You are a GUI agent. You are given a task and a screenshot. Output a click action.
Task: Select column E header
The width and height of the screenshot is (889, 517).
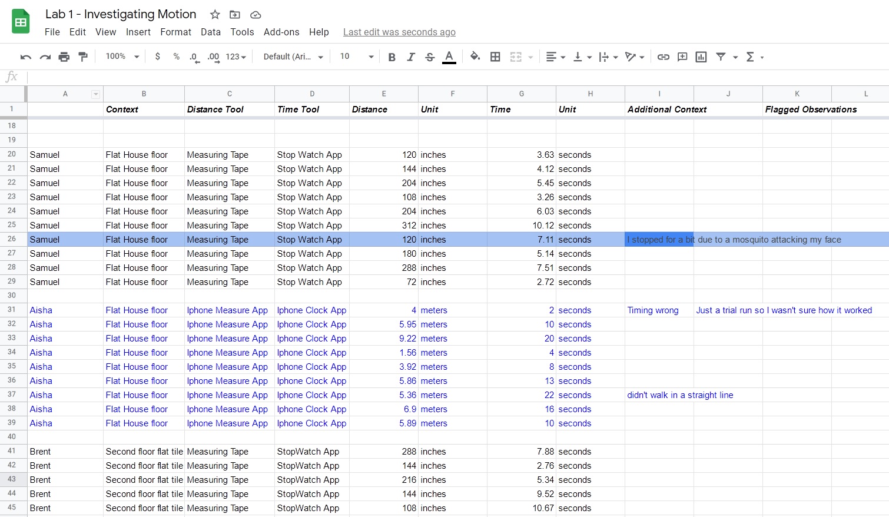tap(384, 94)
